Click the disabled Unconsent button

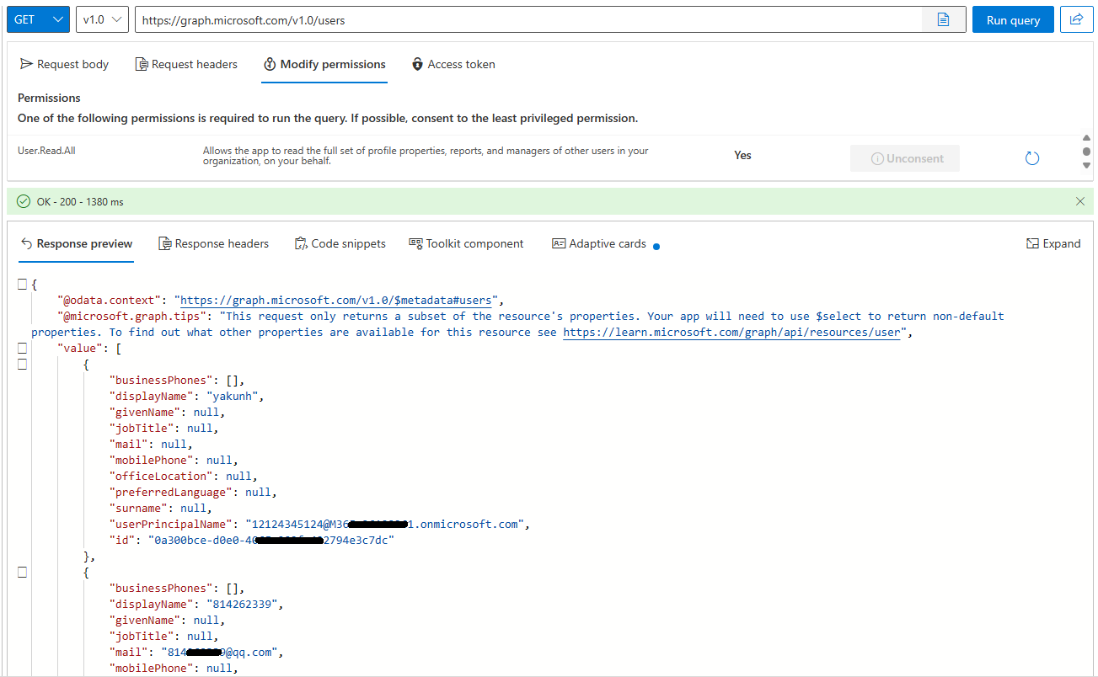click(x=905, y=158)
